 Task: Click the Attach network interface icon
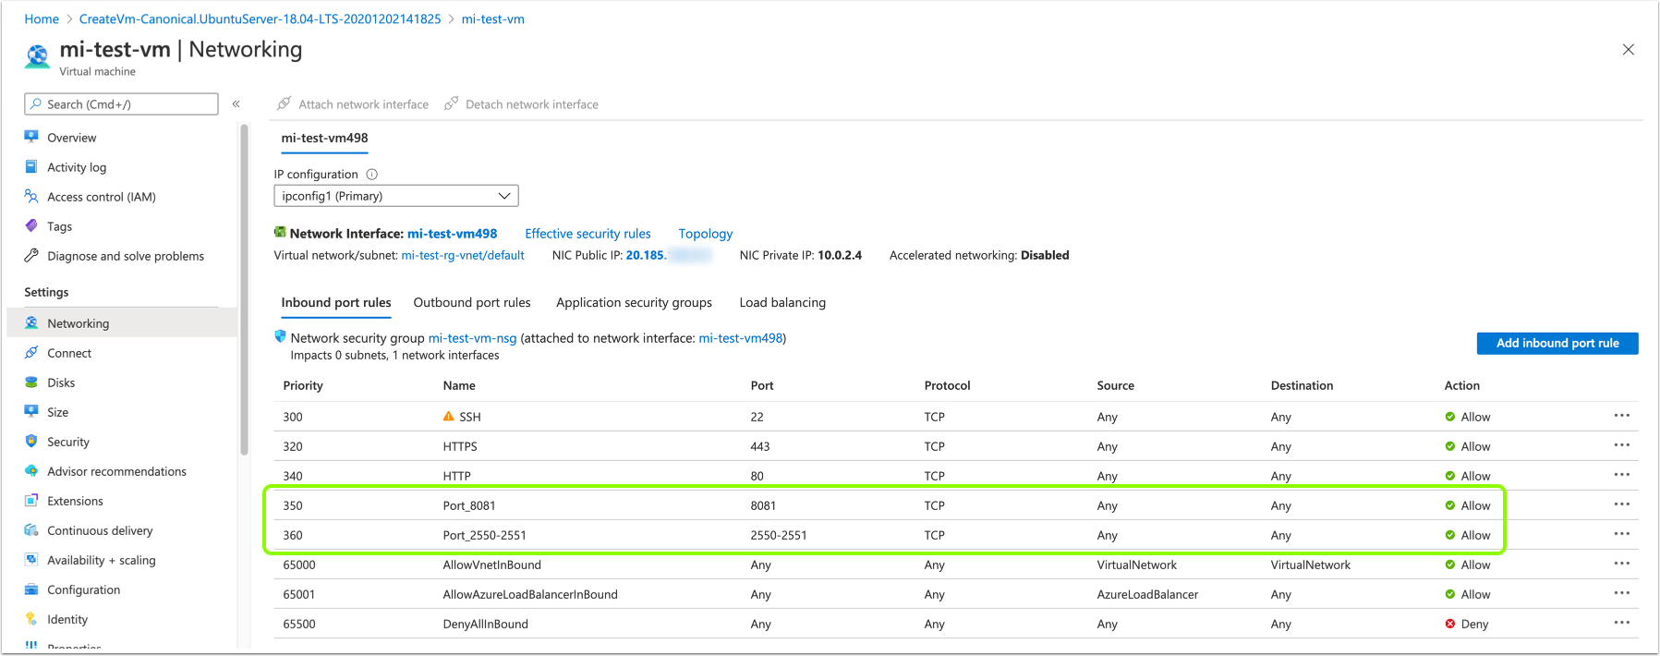285,103
